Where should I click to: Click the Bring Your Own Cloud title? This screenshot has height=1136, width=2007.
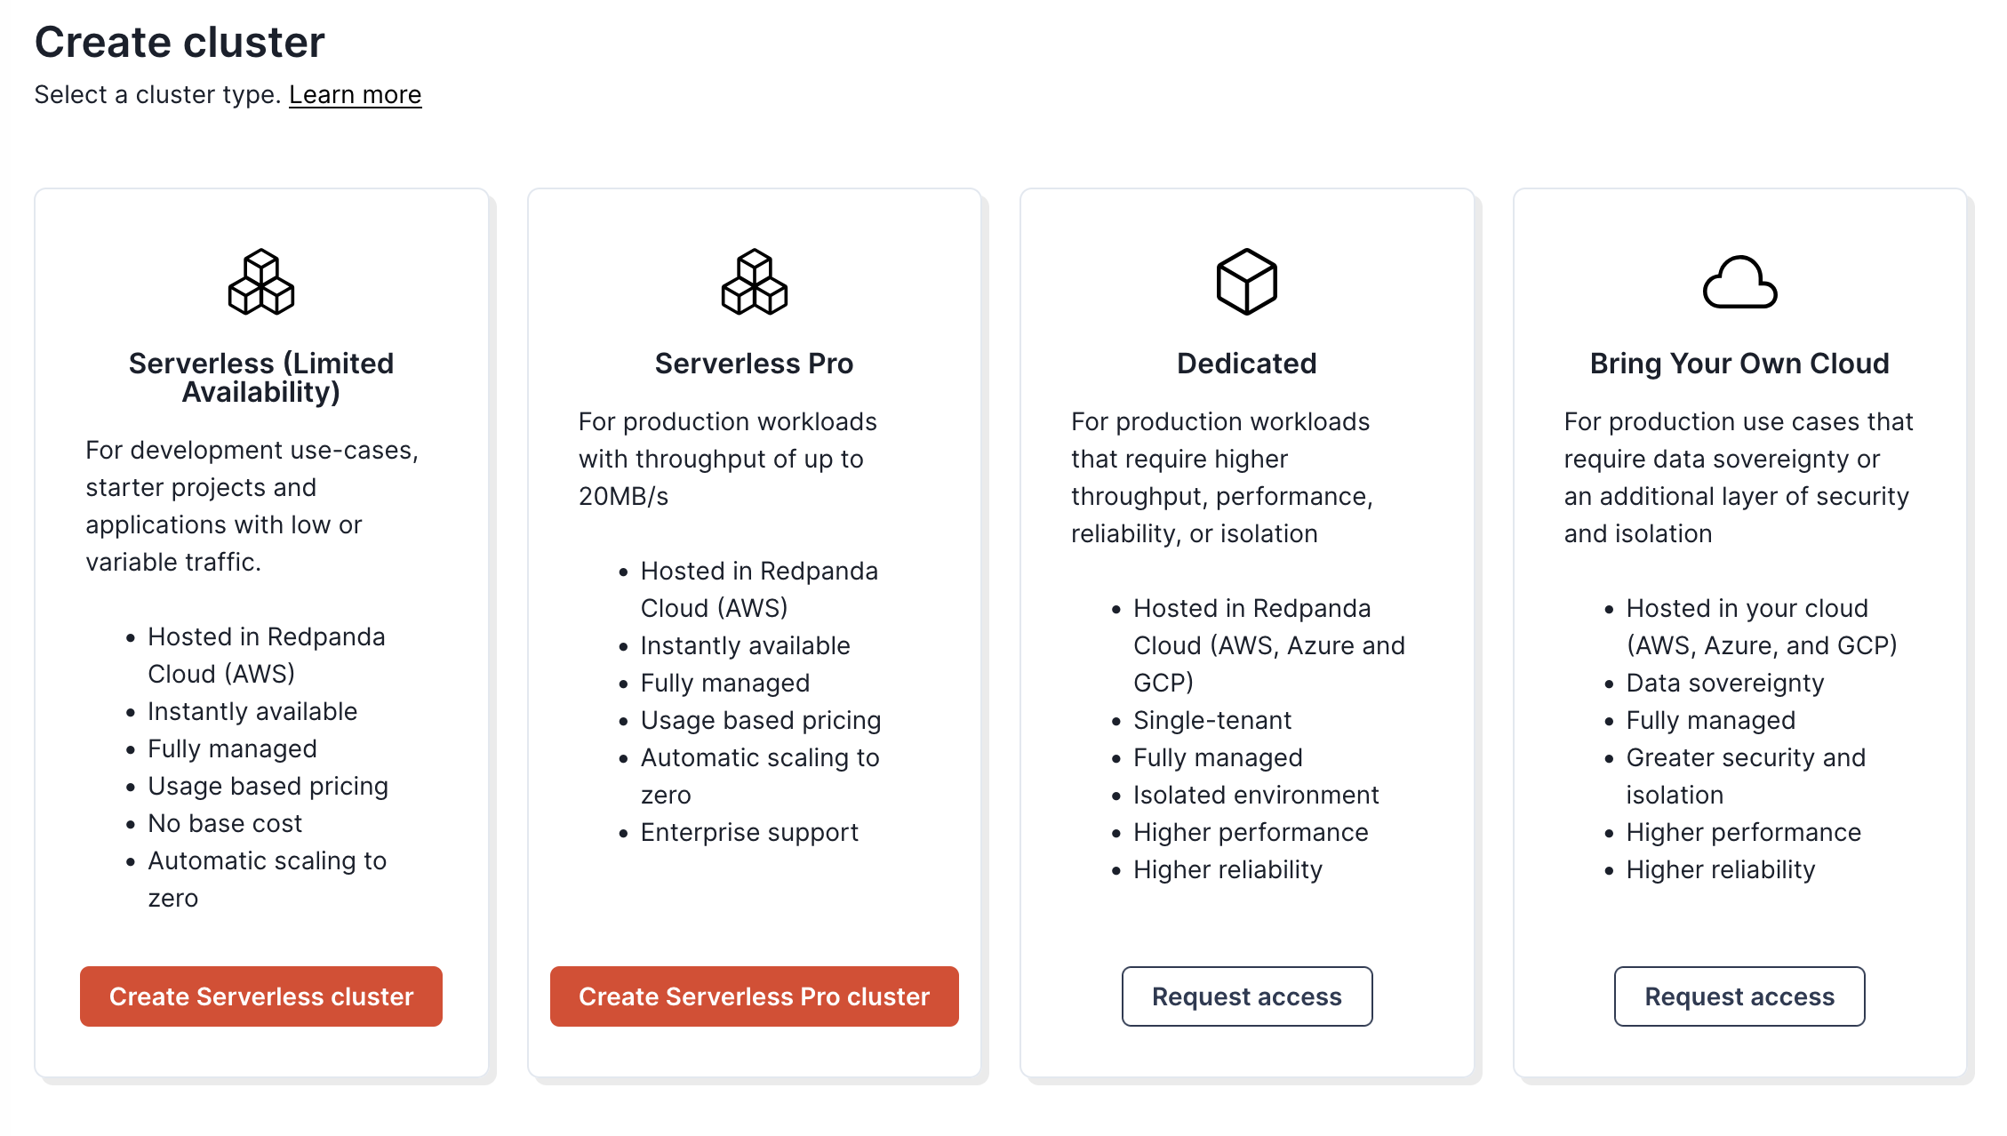[x=1739, y=363]
